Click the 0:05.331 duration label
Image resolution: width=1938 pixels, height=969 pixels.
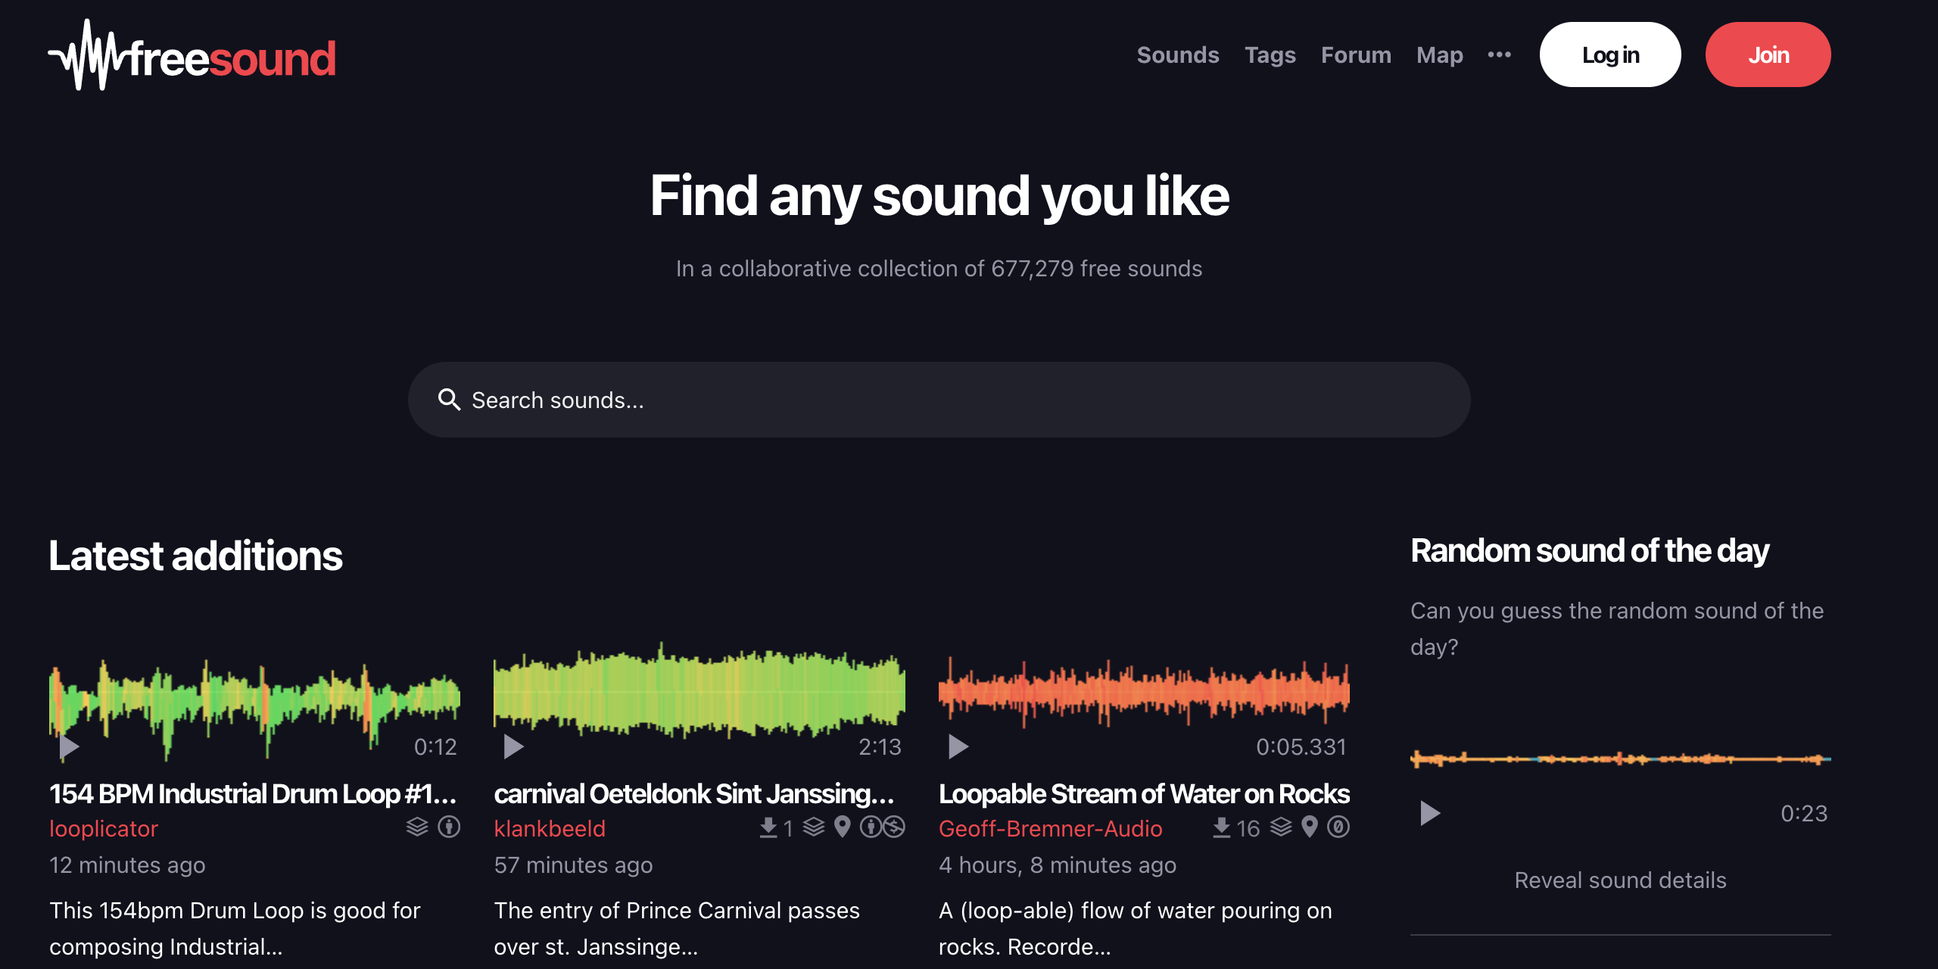click(1301, 746)
